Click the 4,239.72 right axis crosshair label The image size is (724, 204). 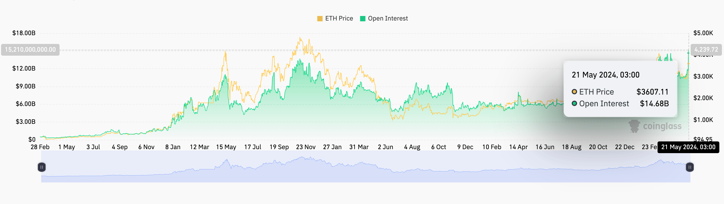(706, 50)
